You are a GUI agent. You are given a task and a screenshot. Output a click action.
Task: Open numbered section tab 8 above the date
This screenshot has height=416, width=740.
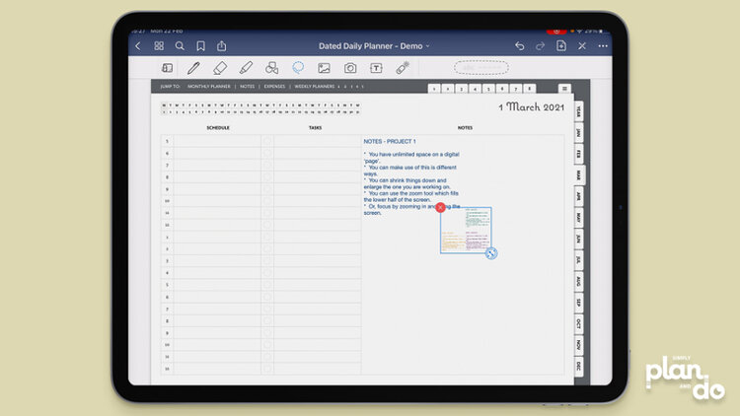530,89
